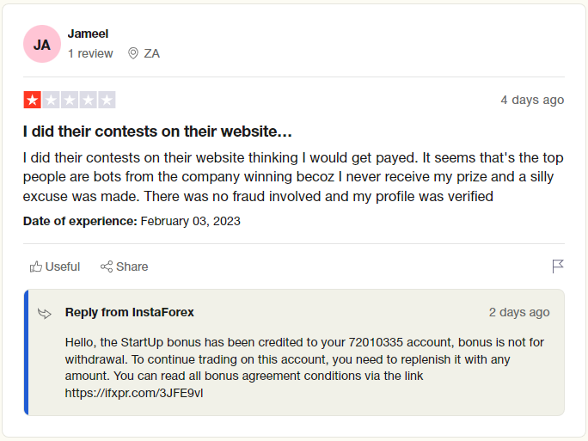Image resolution: width=588 pixels, height=441 pixels.
Task: Click the reply arrow icon
Action: pyautogui.click(x=44, y=313)
